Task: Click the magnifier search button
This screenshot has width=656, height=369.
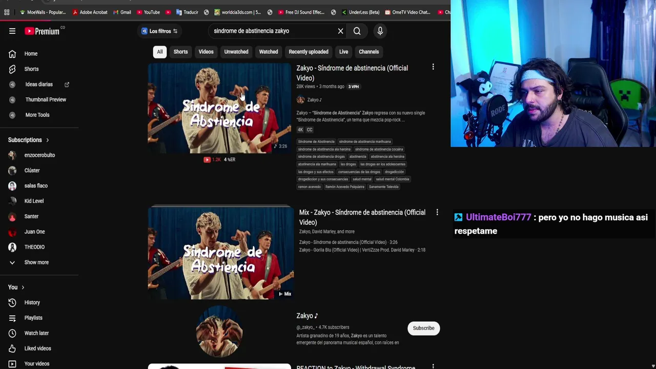Action: pyautogui.click(x=357, y=31)
